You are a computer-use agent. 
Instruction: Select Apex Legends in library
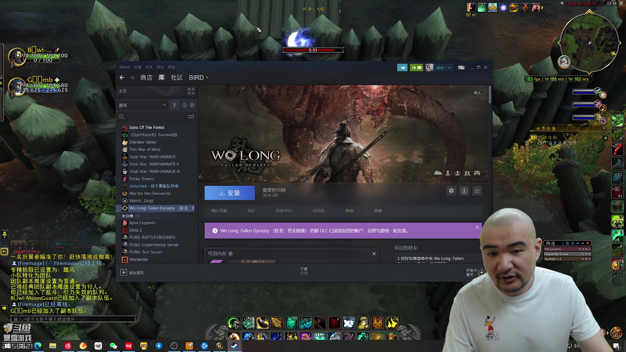[142, 223]
